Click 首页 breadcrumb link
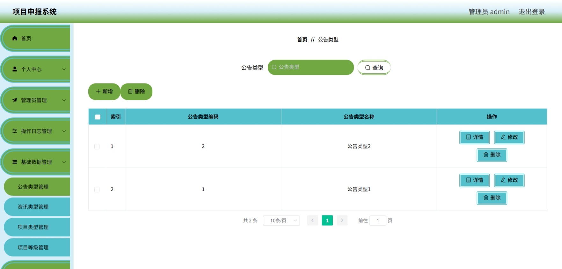 coord(302,40)
